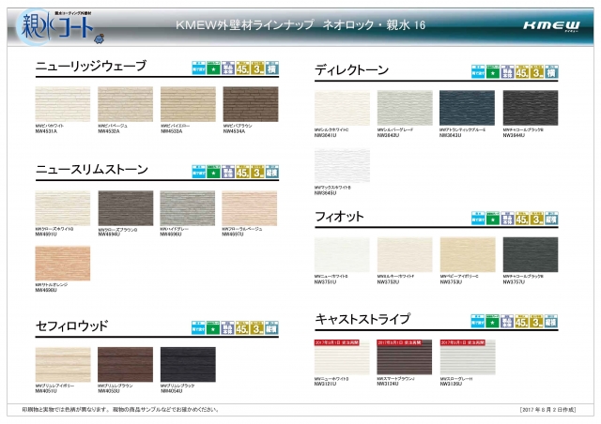This screenshot has height=424, width=601.
Task: Select the beige NW4532A swatch under ニューリッジウェーブ
Action: click(125, 104)
